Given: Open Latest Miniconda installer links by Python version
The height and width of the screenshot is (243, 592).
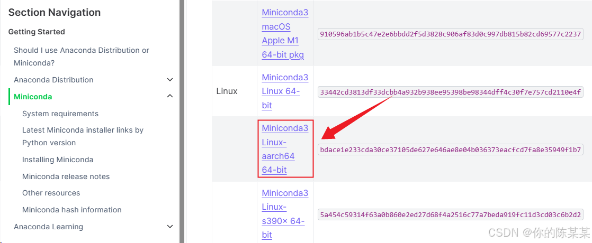Looking at the screenshot, I should pos(83,136).
